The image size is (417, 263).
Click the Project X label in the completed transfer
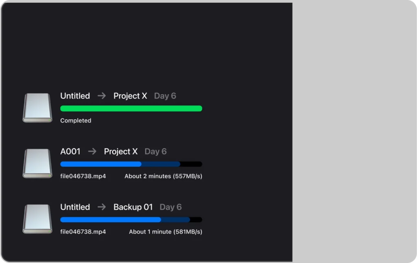(130, 96)
